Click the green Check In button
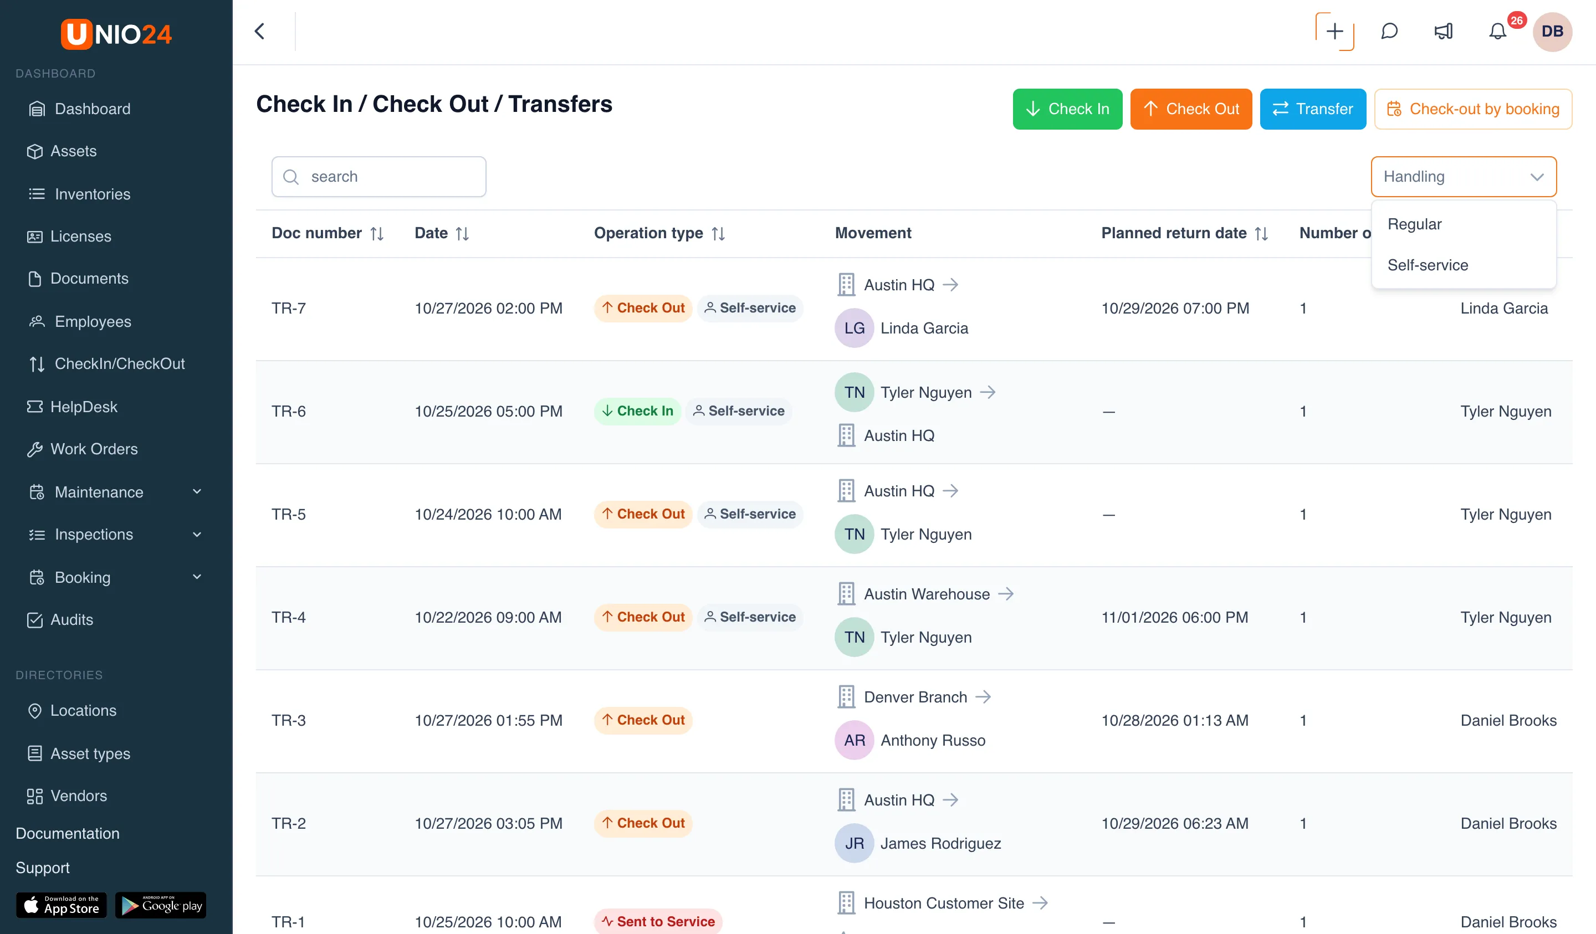The image size is (1596, 934). (x=1067, y=109)
